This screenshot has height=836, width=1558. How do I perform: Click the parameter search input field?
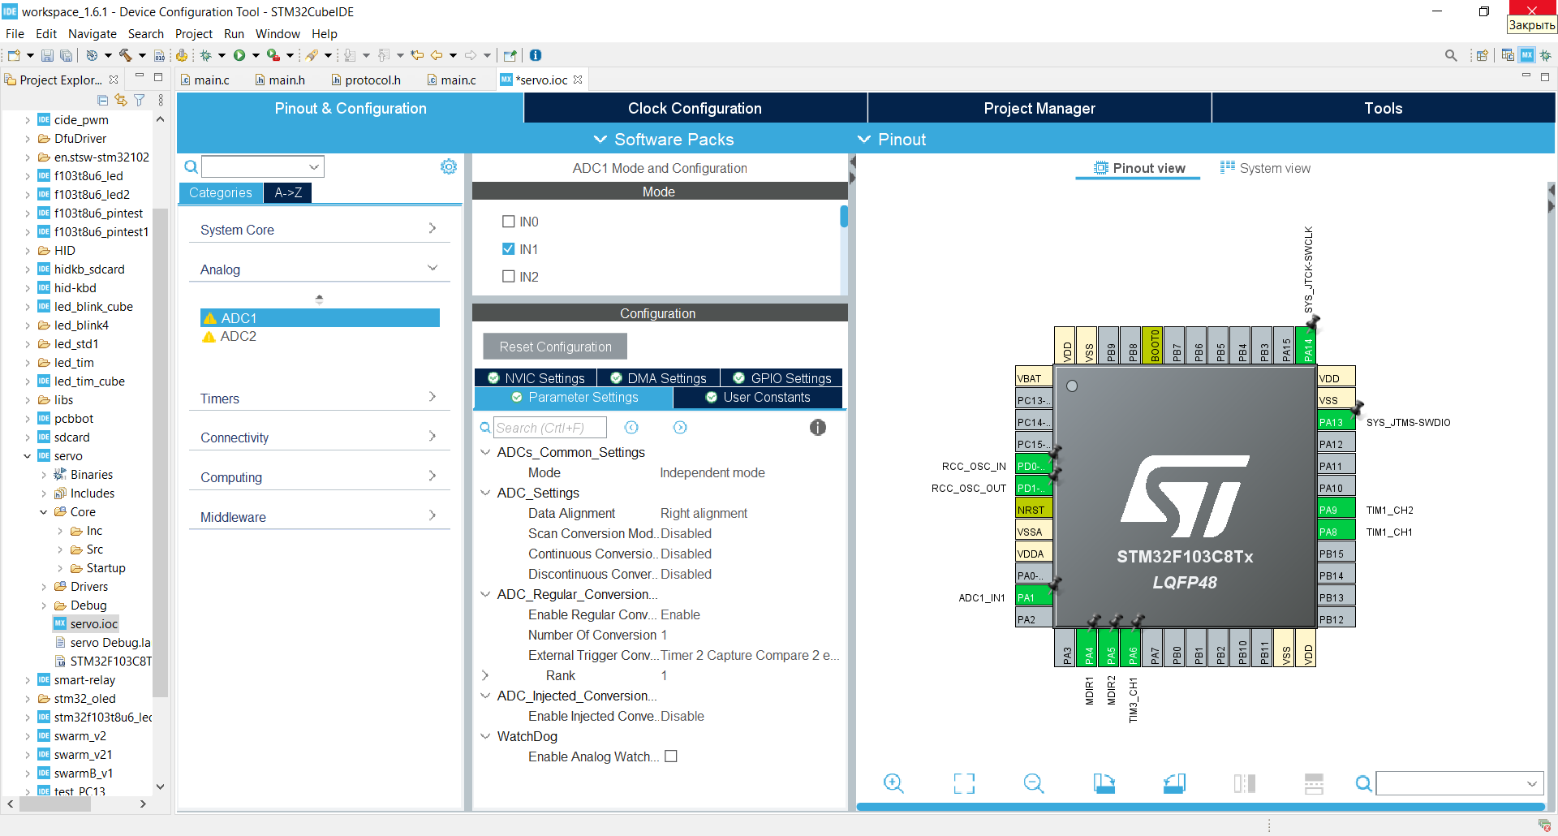[550, 428]
